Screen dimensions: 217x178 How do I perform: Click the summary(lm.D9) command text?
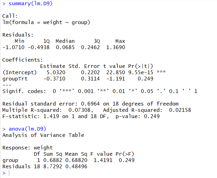click(x=31, y=3)
